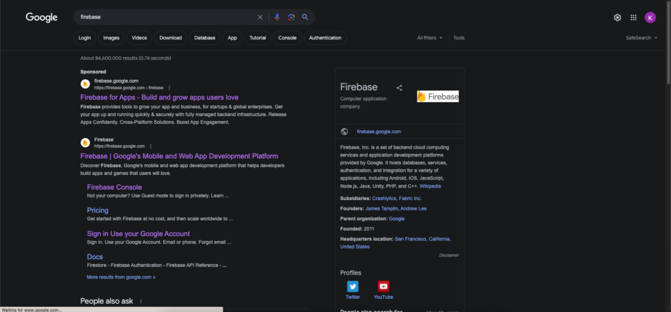671x312 pixels.
Task: Select the App filter chip
Action: 233,37
